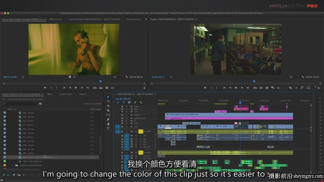Viewport: 324px width, 182px height.
Task: Open the Effects tab in project panel
Action: coord(50,94)
